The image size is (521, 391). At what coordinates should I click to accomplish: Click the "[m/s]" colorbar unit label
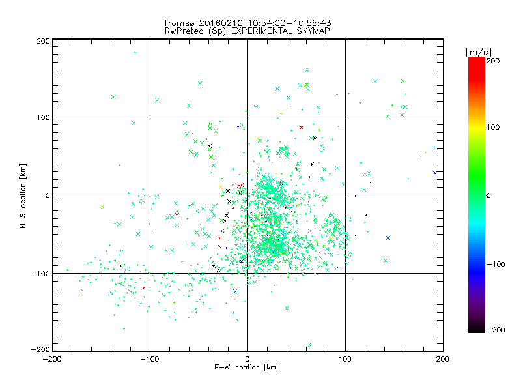point(479,52)
